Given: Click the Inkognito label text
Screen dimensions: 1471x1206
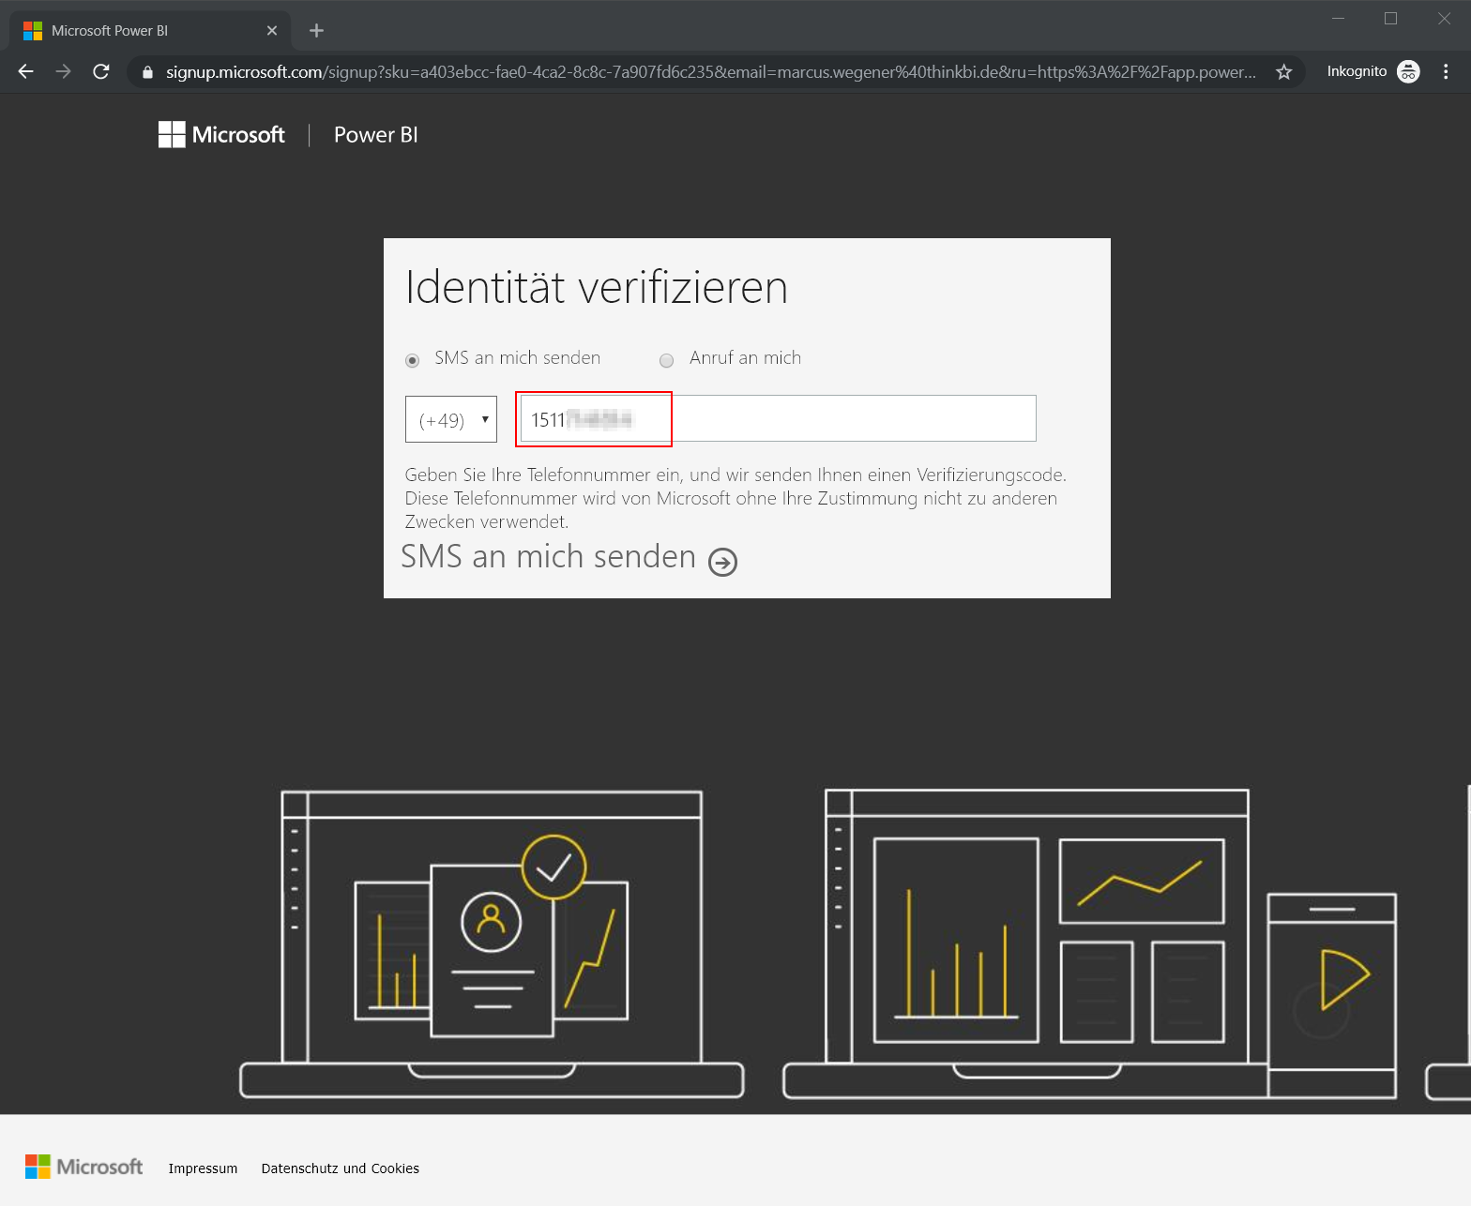Looking at the screenshot, I should click(1357, 71).
